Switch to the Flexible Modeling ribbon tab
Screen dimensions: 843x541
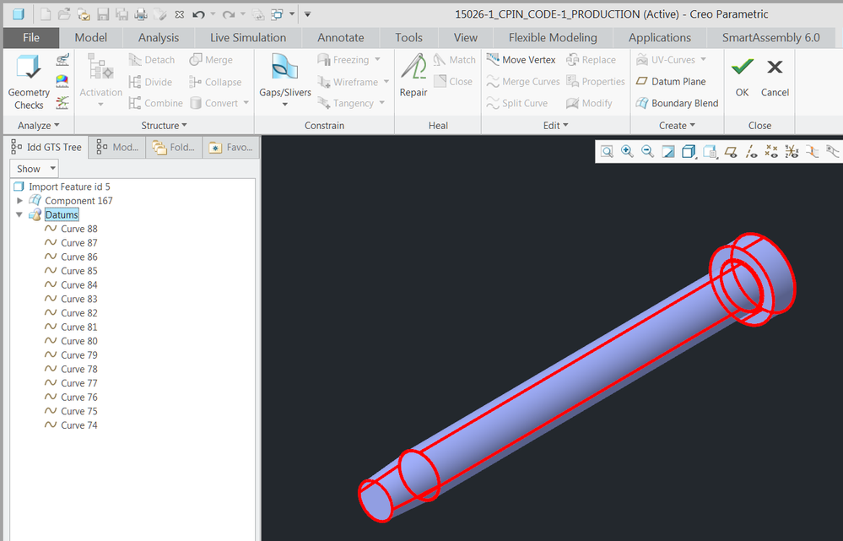tap(552, 38)
